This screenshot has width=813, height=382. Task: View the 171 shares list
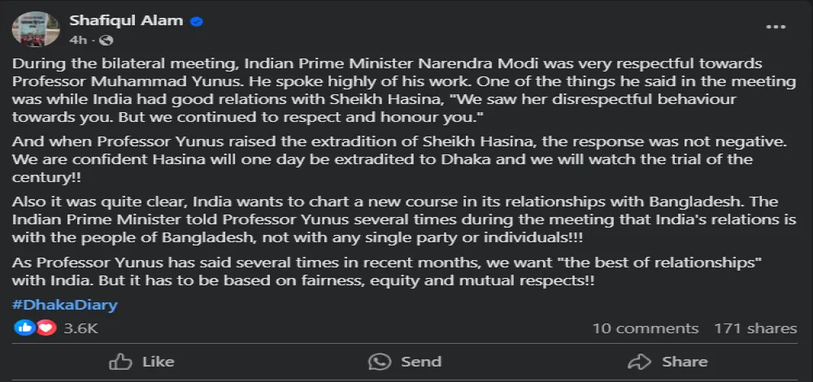pyautogui.click(x=755, y=328)
